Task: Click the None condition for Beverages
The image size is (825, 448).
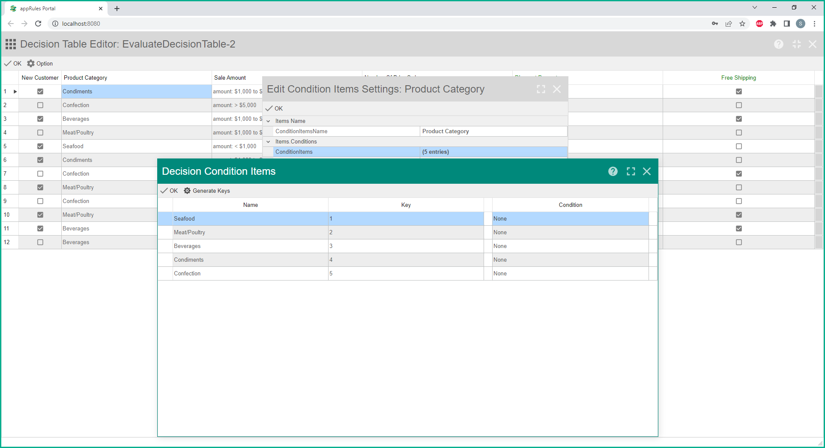Action: coord(571,246)
